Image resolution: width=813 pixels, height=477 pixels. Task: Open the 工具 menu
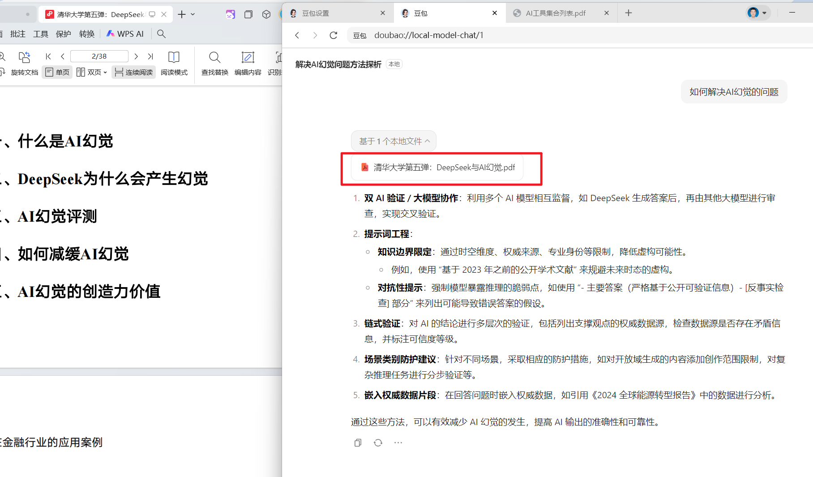[41, 34]
